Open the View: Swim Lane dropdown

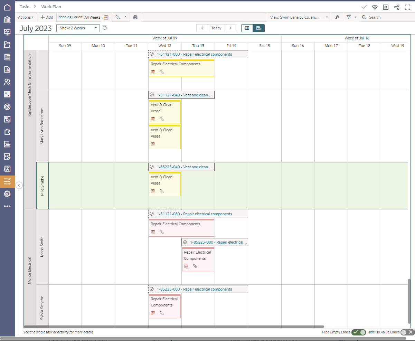tap(299, 17)
